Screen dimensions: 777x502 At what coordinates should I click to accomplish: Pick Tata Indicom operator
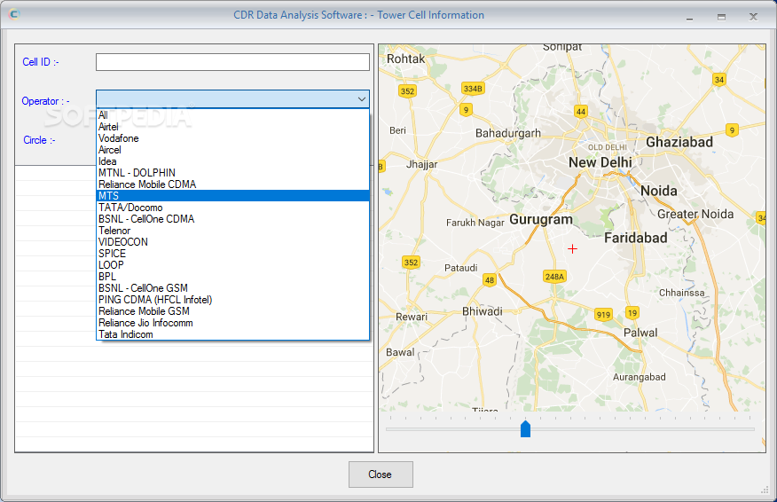click(x=232, y=334)
